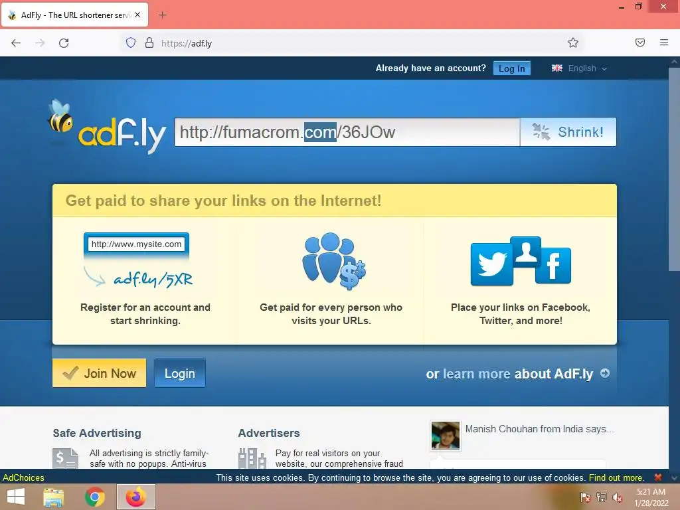This screenshot has height=510, width=680.
Task: Click the UK flag language icon
Action: coord(557,68)
